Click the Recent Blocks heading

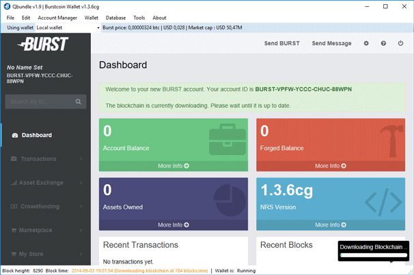coord(286,245)
